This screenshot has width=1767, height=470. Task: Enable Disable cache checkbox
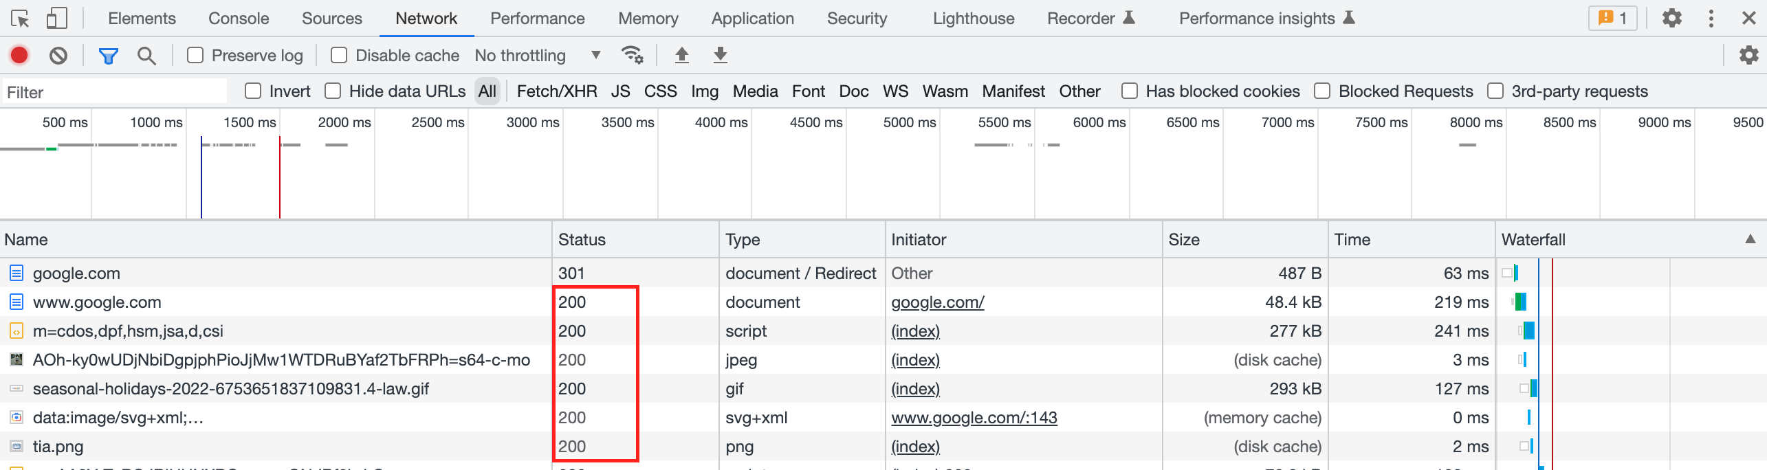click(x=339, y=55)
